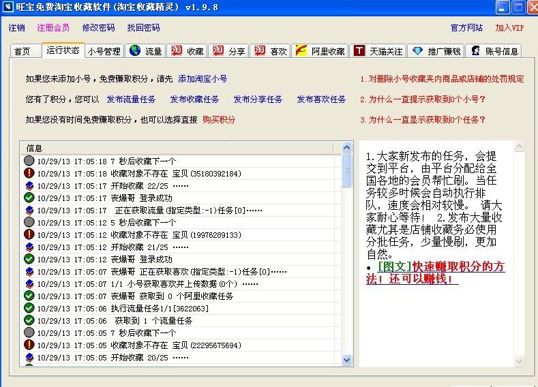538x387 pixels.
Task: Open the 阿里收藏 tab icon
Action: [320, 51]
